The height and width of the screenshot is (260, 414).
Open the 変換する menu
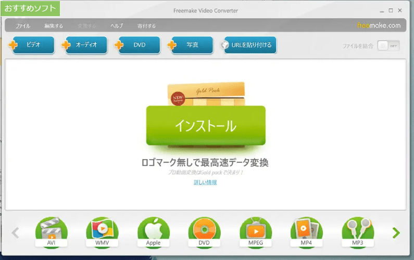86,26
